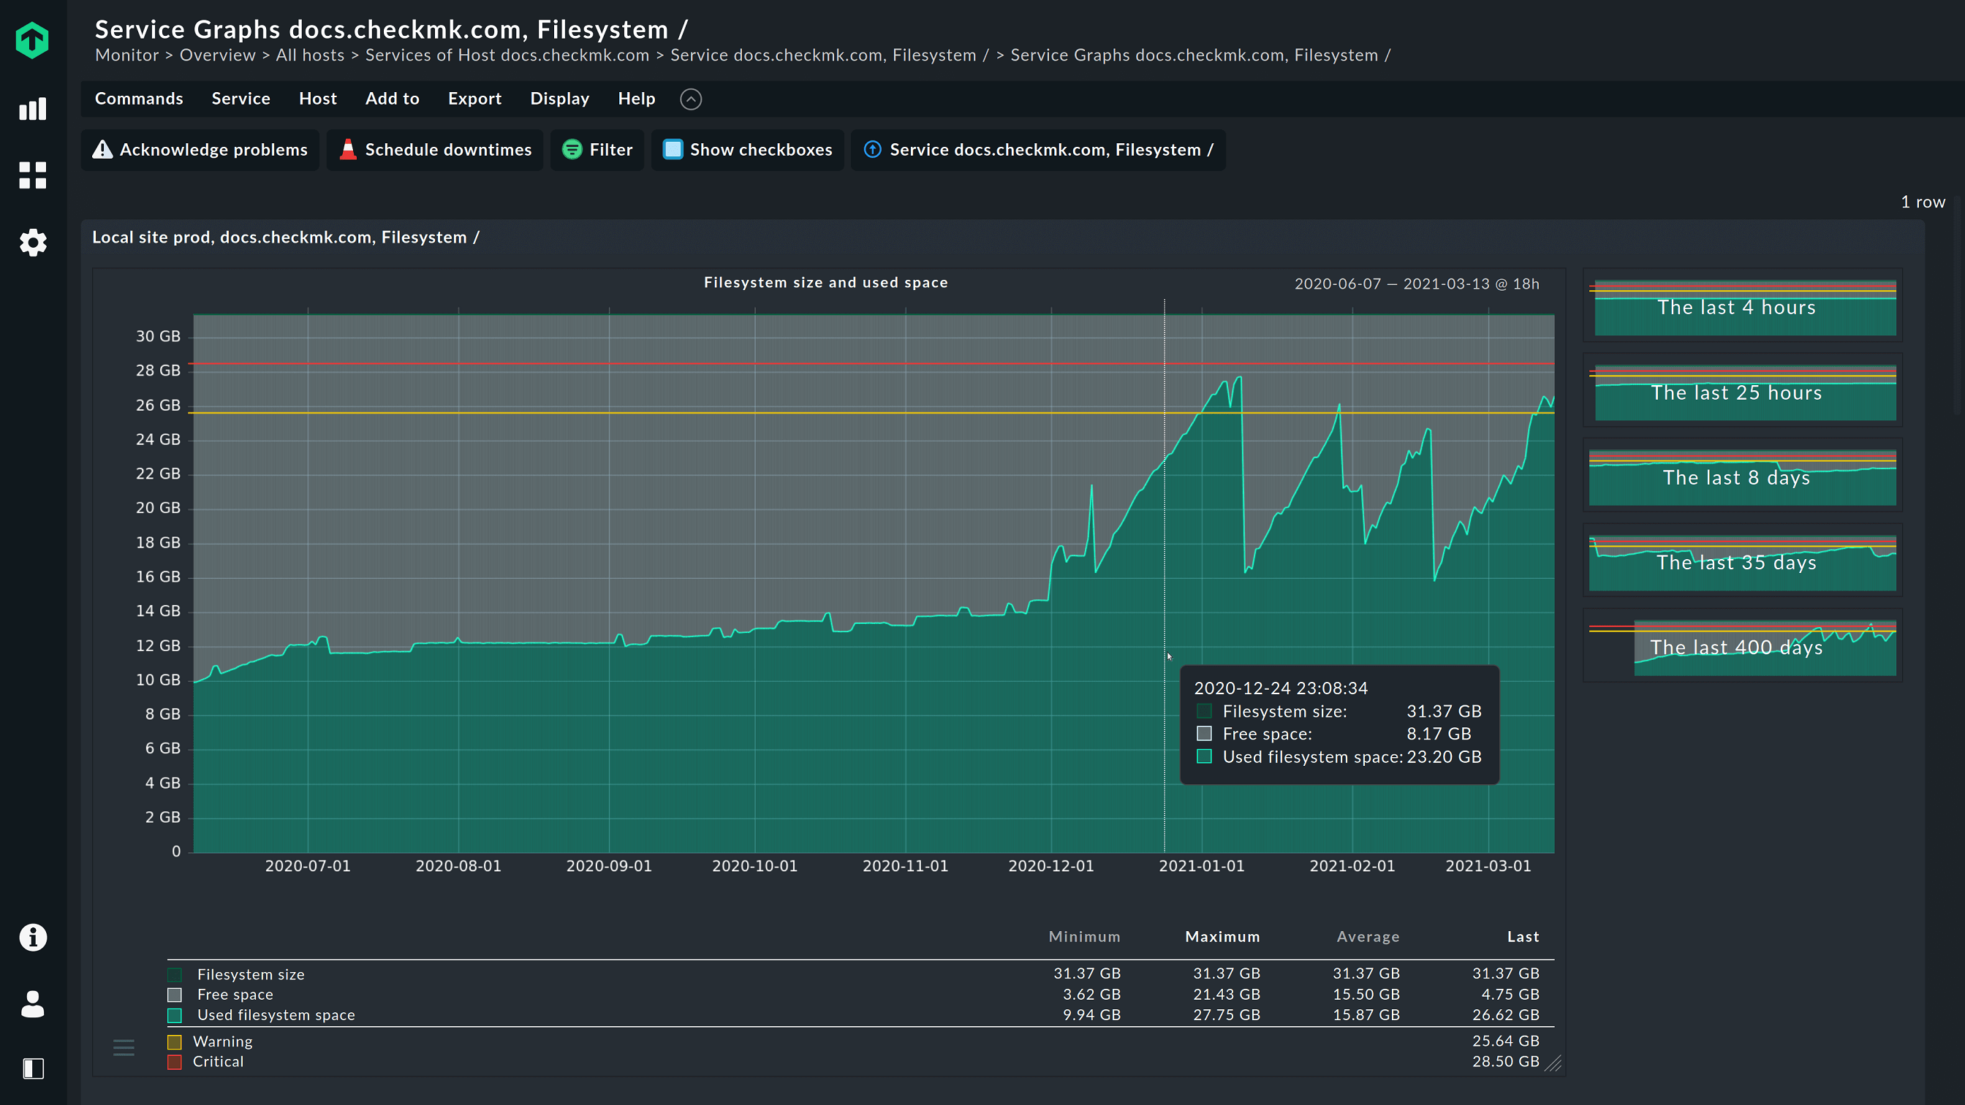
Task: Click the Checkmk logo icon
Action: click(32, 39)
